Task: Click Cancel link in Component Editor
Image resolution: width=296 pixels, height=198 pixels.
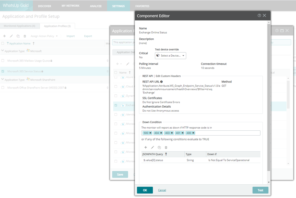Action: (162, 190)
